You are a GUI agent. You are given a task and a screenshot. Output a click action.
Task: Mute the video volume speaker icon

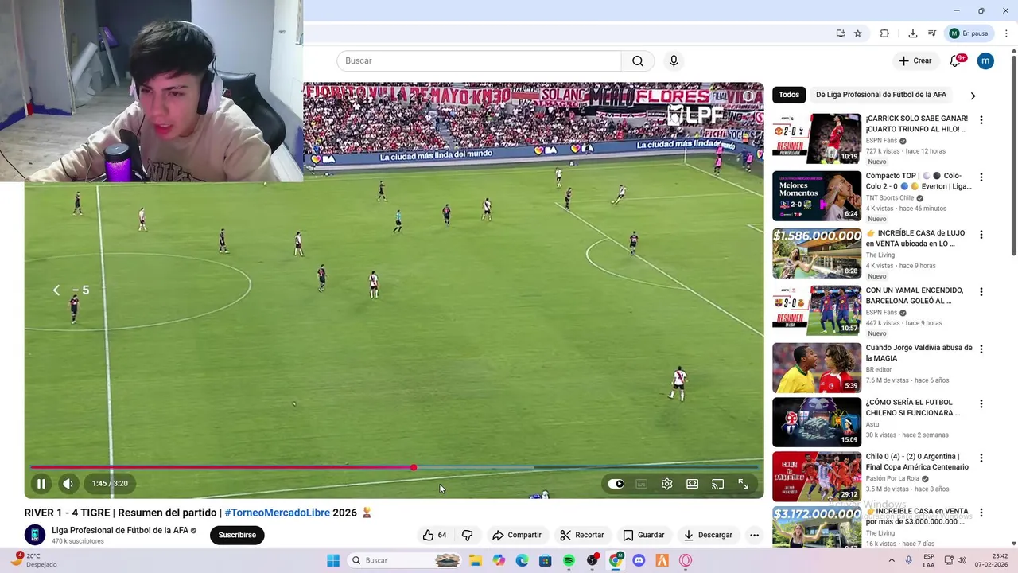pos(68,483)
